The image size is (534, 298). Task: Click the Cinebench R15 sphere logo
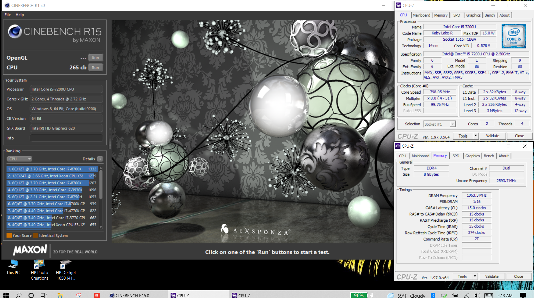(15, 31)
